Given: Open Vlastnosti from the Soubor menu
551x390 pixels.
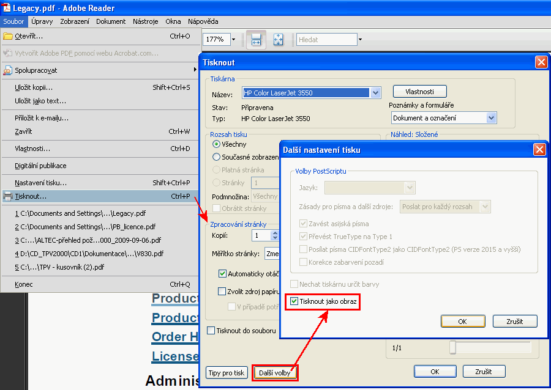Looking at the screenshot, I should click(x=100, y=149).
